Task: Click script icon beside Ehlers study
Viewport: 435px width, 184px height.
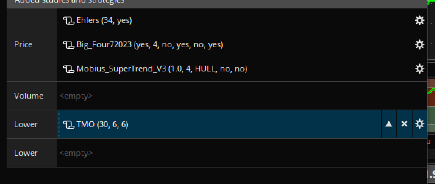Action: coord(68,21)
